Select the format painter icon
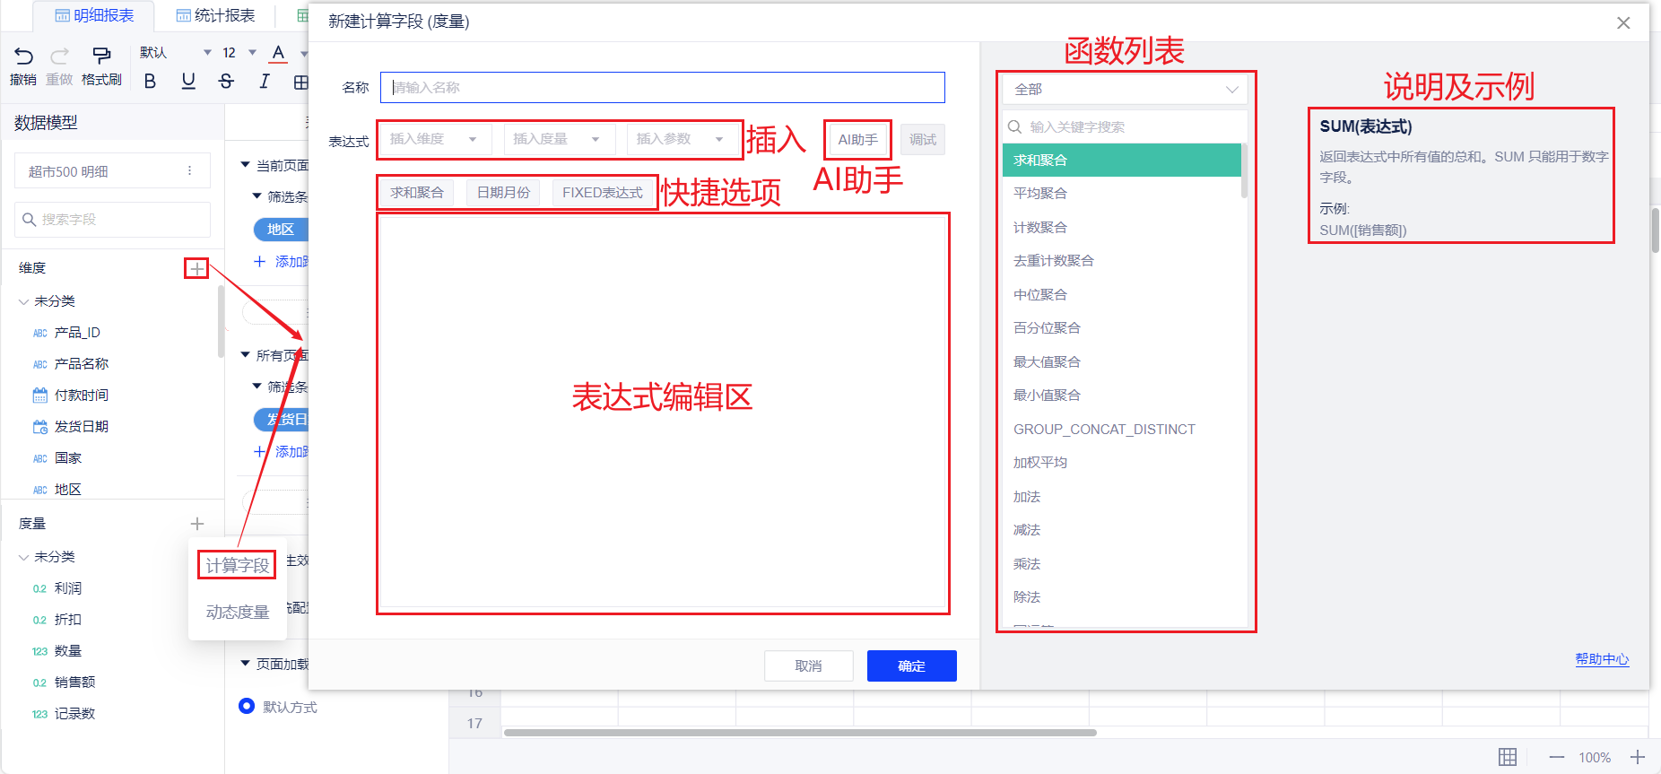This screenshot has width=1661, height=774. [101, 56]
